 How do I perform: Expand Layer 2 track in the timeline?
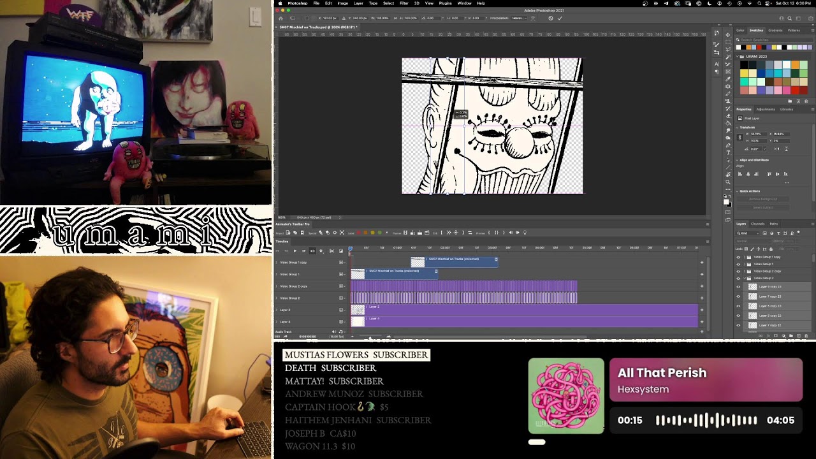click(277, 310)
